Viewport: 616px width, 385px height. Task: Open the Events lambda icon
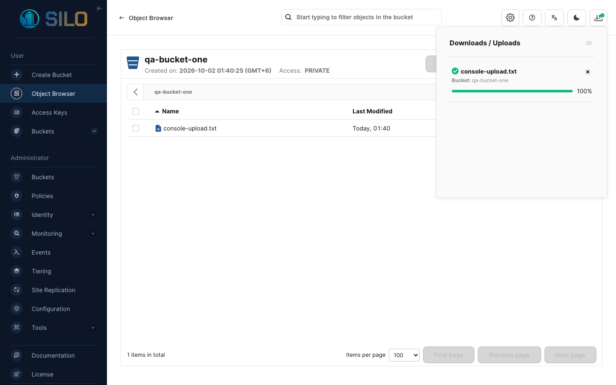tap(17, 252)
